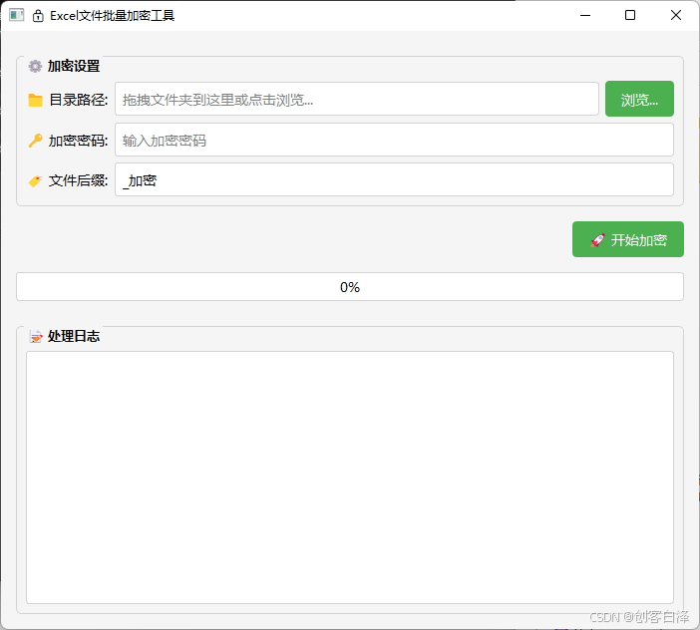Viewport: 700px width, 630px height.
Task: Click the window title Excel文件批量加密工具
Action: (x=112, y=16)
